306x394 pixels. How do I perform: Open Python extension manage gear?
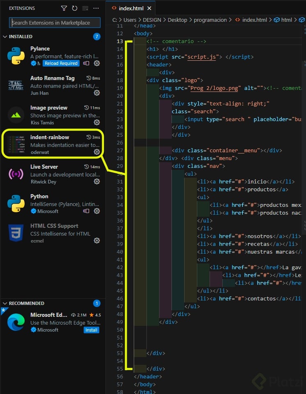tap(97, 211)
